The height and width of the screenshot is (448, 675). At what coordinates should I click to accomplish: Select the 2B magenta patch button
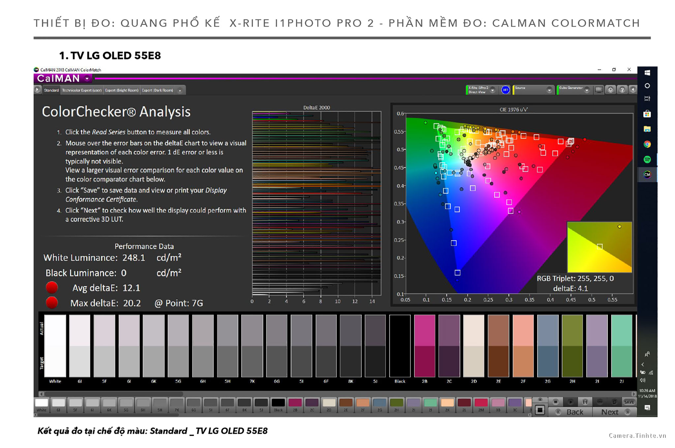coord(295,405)
